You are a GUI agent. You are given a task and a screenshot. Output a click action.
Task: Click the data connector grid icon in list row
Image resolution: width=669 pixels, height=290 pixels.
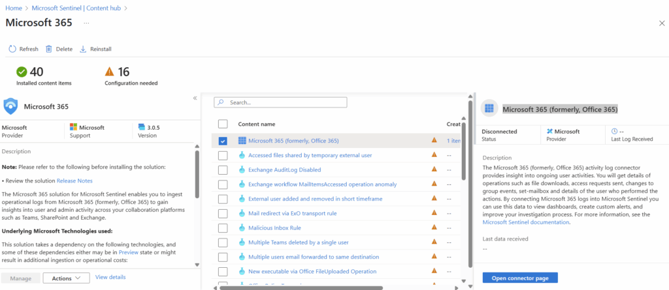pos(242,141)
